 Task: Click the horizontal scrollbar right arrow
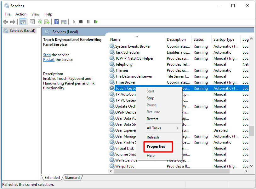[x=246, y=171]
